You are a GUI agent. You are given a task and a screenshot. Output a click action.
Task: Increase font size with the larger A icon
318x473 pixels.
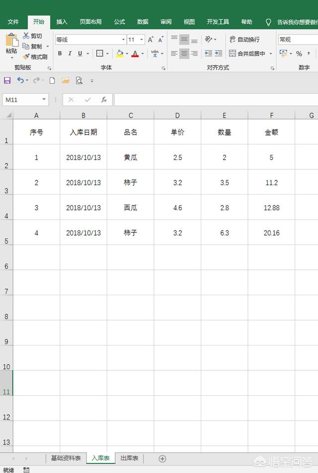150,39
